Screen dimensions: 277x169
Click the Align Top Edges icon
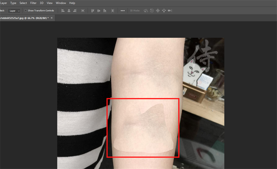pos(93,11)
